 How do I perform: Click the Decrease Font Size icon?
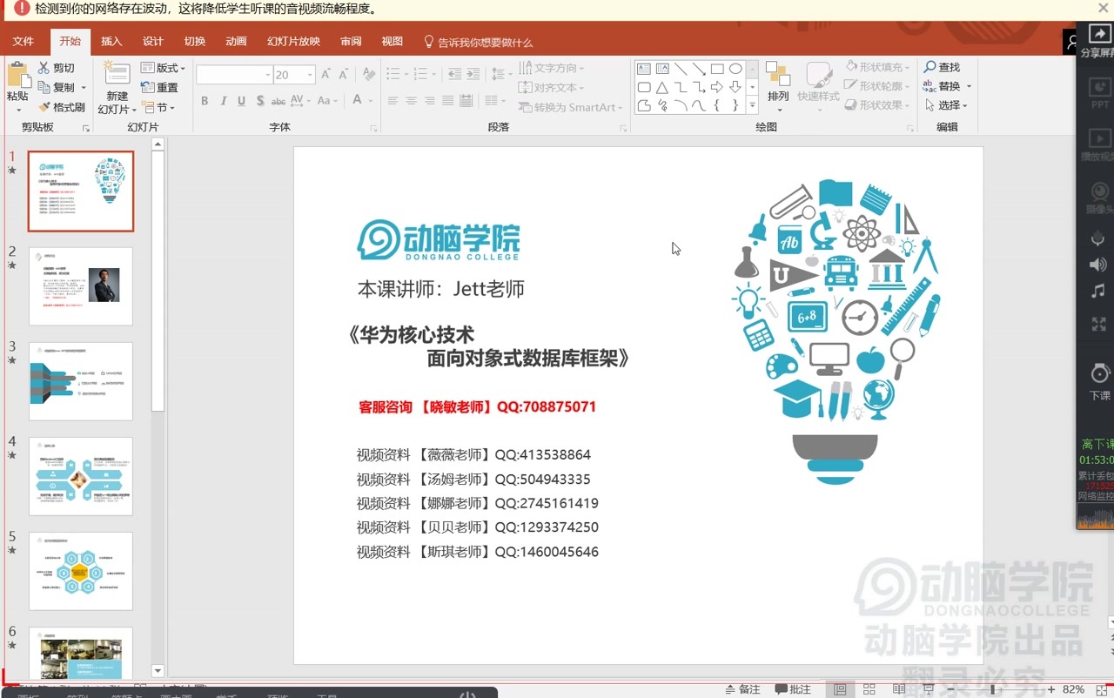(344, 75)
